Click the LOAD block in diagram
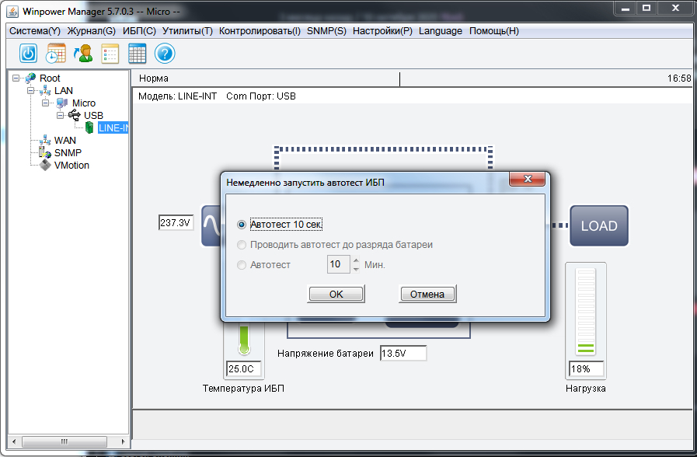This screenshot has width=697, height=457. coord(599,226)
